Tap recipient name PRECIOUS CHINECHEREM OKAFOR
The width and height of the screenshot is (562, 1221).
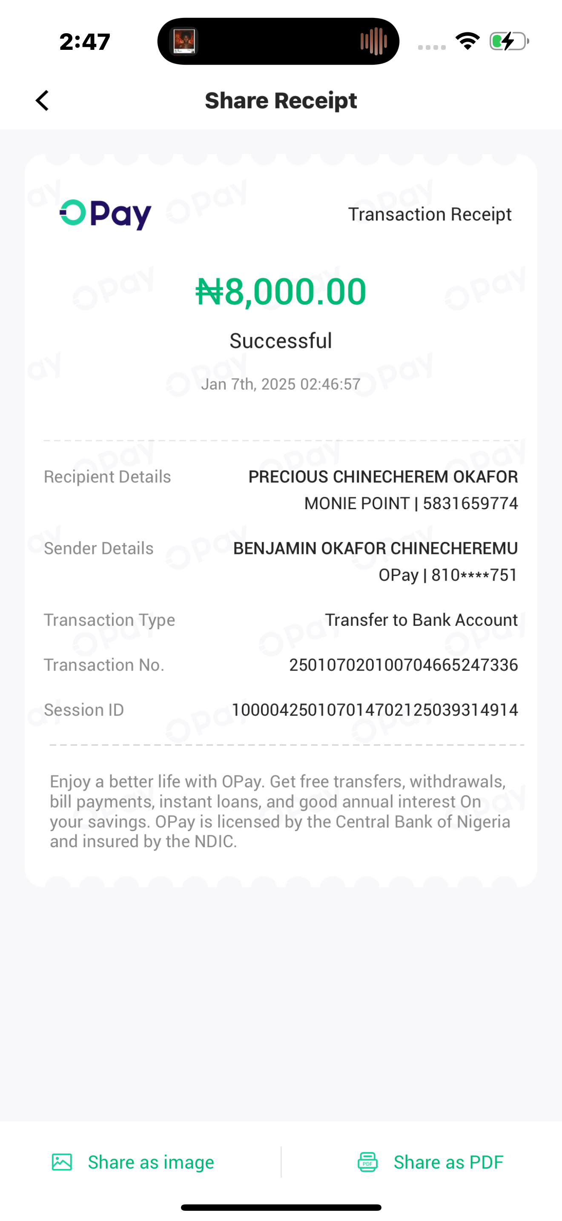(383, 477)
